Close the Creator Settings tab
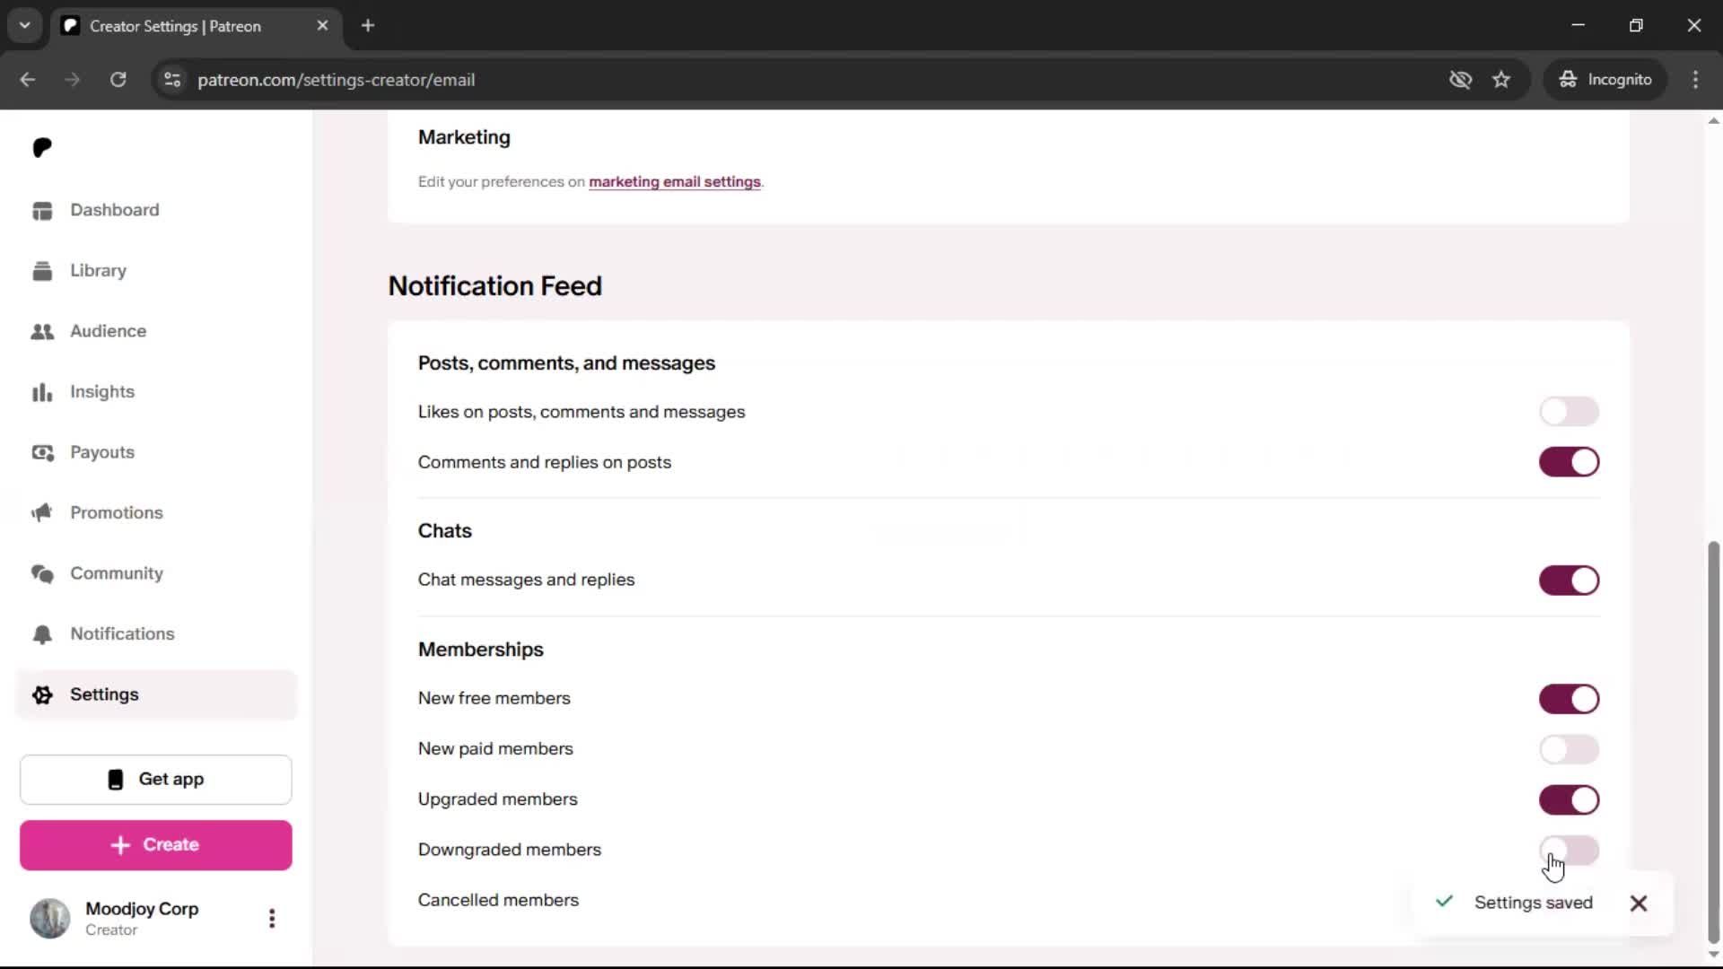The height and width of the screenshot is (969, 1723). coord(322,25)
